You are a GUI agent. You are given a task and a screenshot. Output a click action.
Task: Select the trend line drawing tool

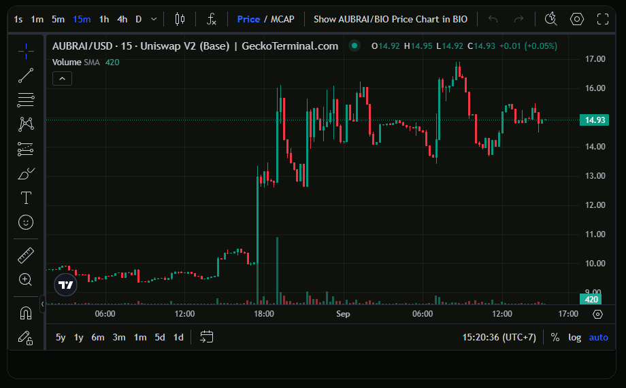[26, 75]
